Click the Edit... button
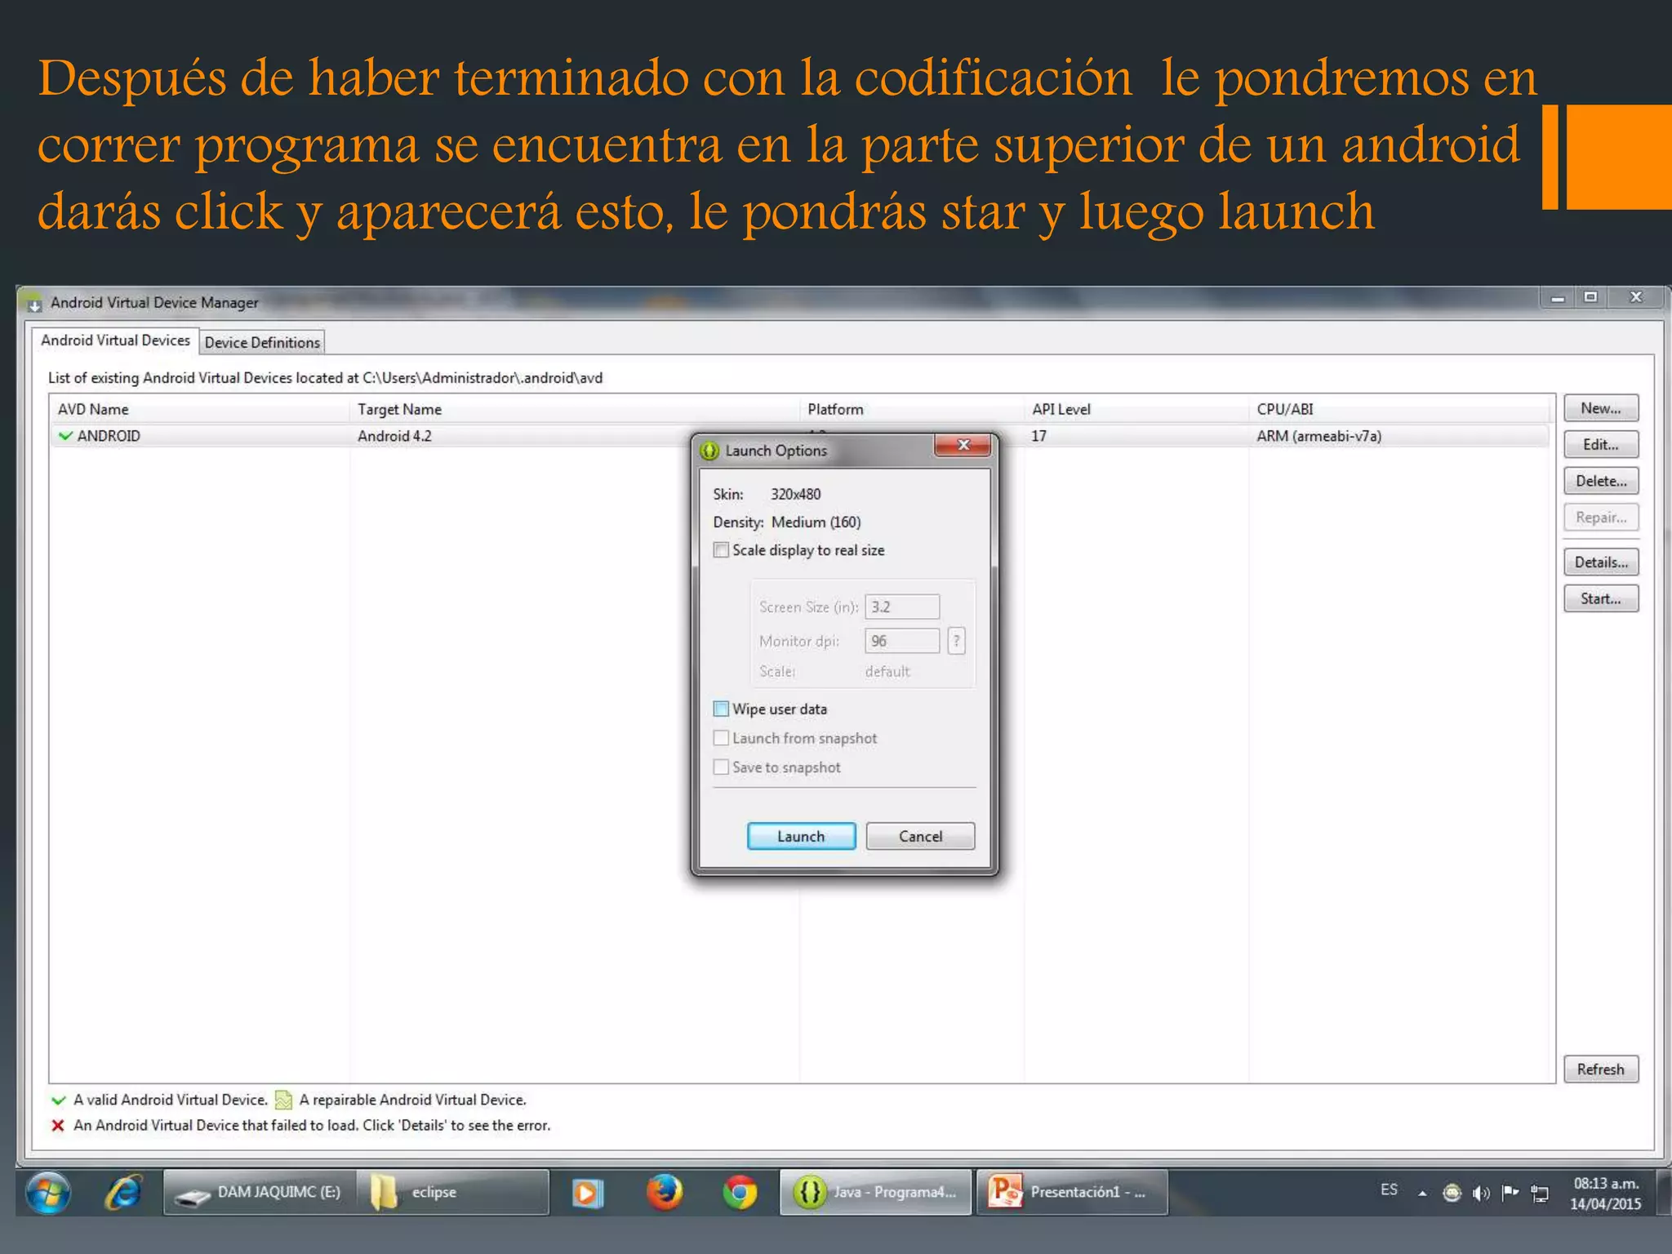 click(1601, 445)
